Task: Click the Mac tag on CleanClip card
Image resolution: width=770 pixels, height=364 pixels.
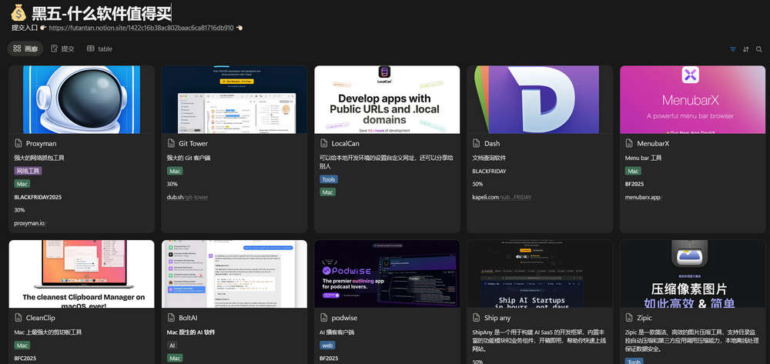Action: tap(22, 346)
